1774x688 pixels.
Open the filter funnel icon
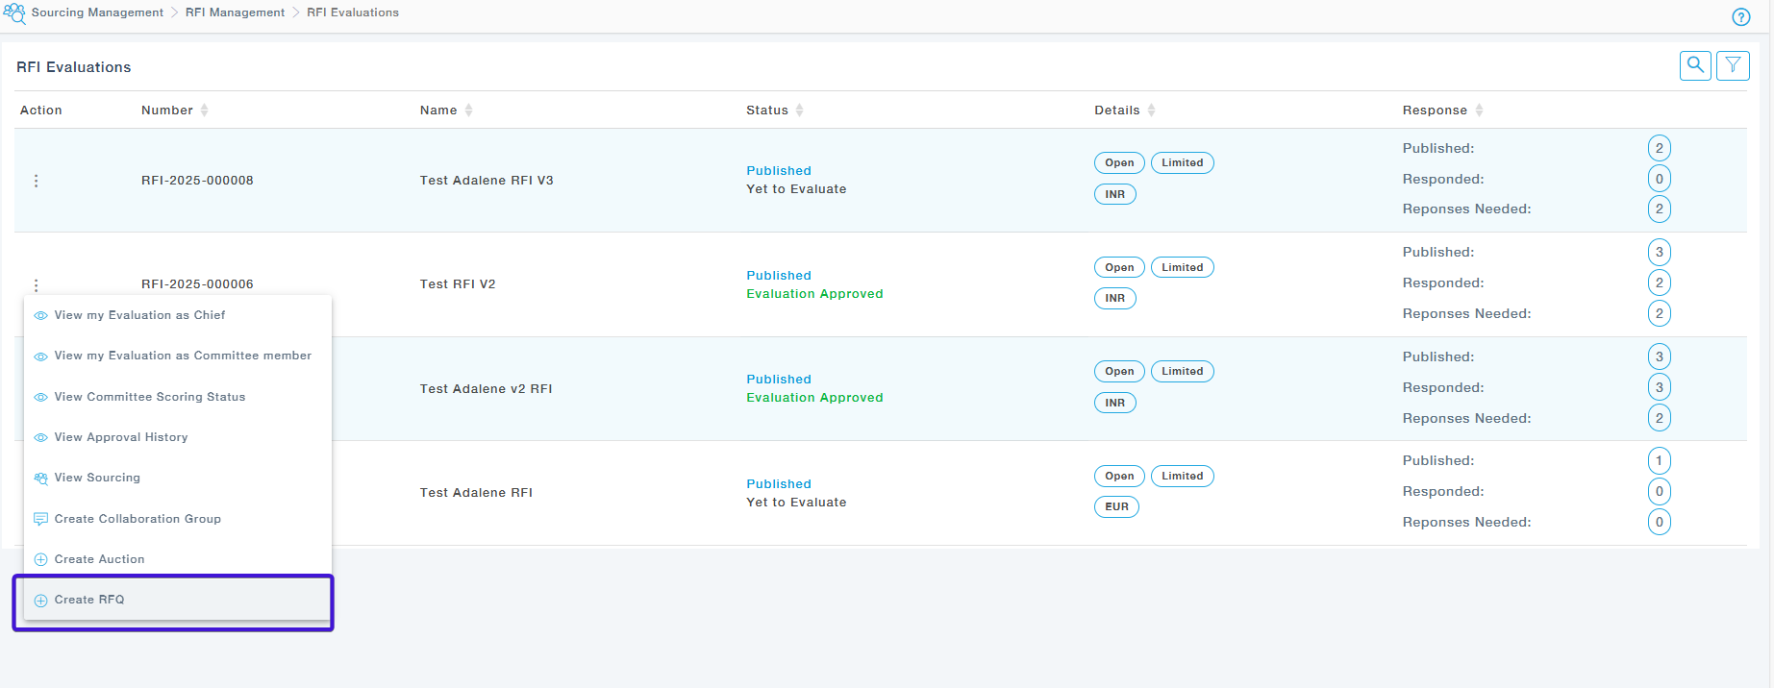click(x=1733, y=65)
